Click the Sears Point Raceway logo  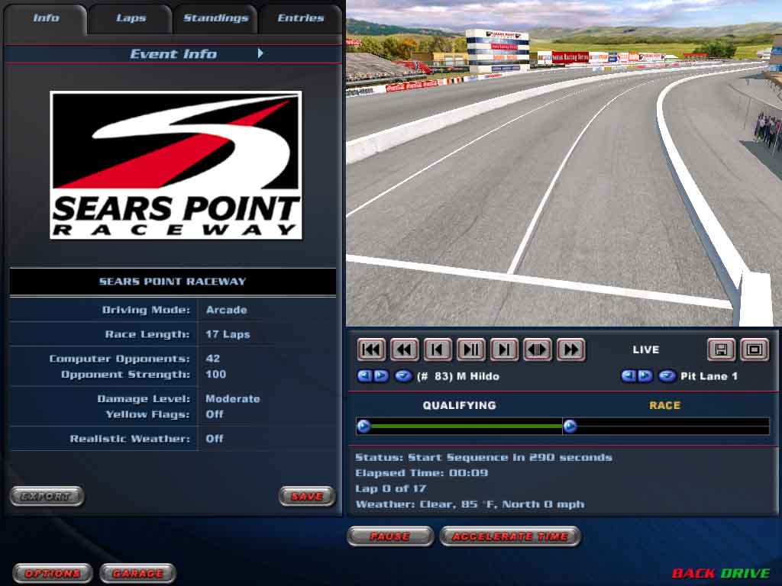pyautogui.click(x=176, y=165)
